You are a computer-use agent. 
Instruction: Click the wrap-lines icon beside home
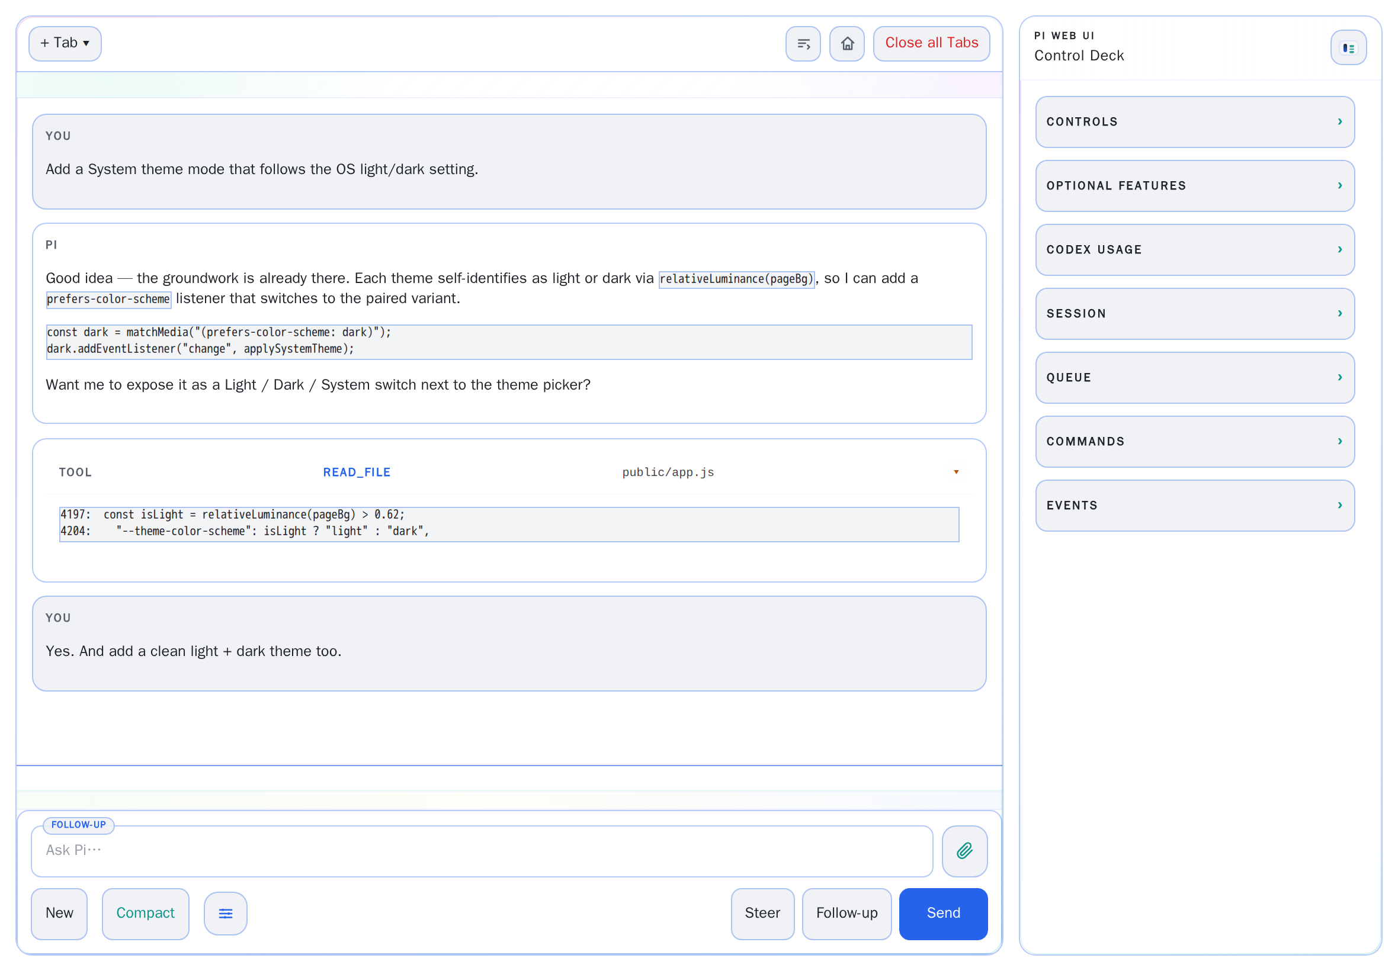[x=803, y=44]
